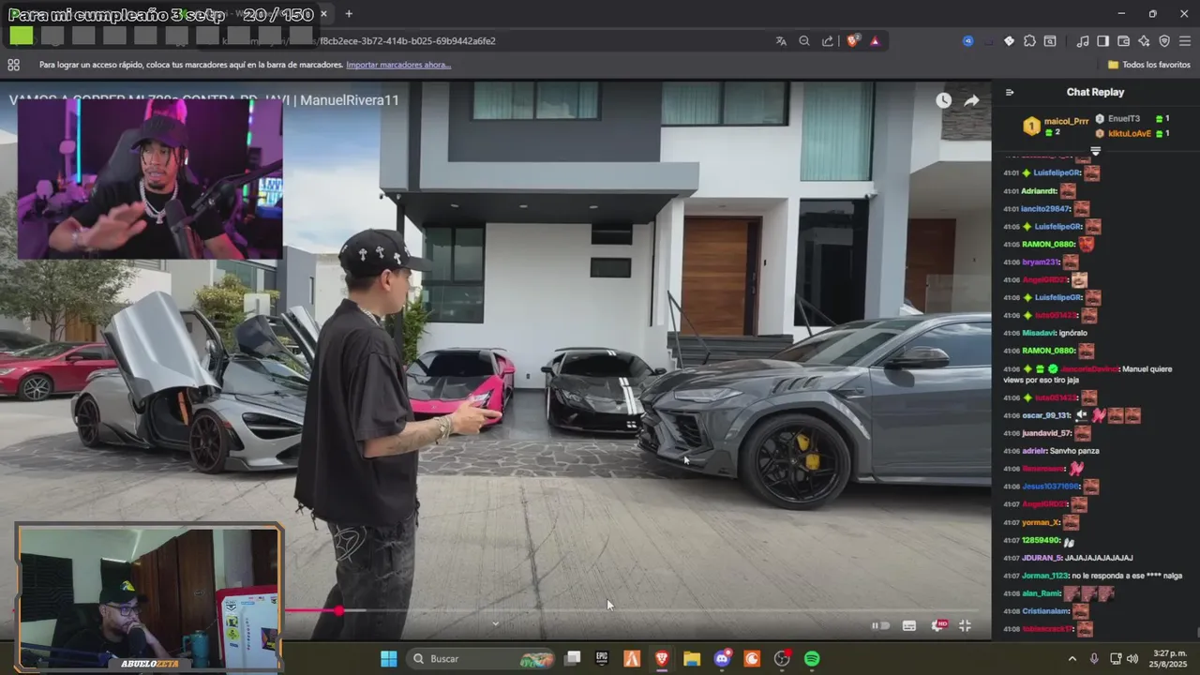Open video settings gear with HD badge

click(937, 625)
